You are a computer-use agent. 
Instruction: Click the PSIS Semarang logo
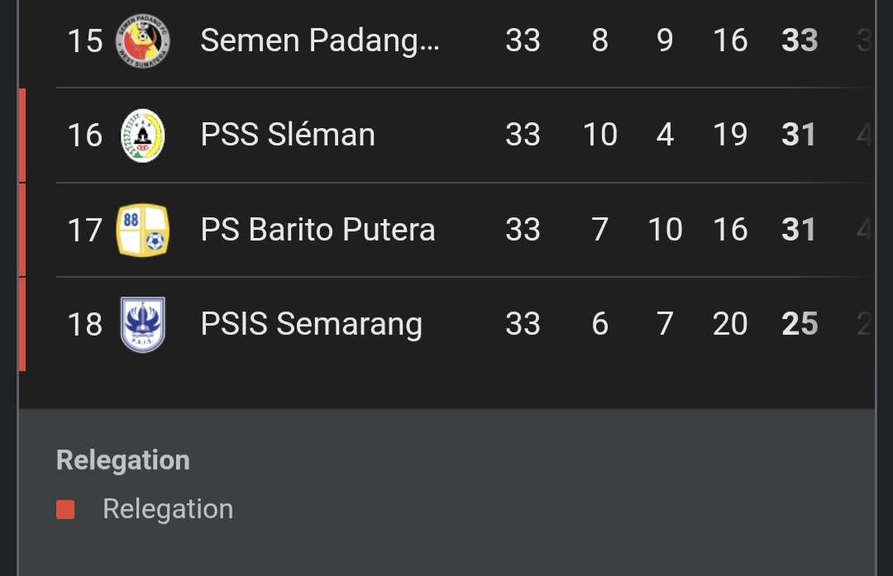coord(142,323)
